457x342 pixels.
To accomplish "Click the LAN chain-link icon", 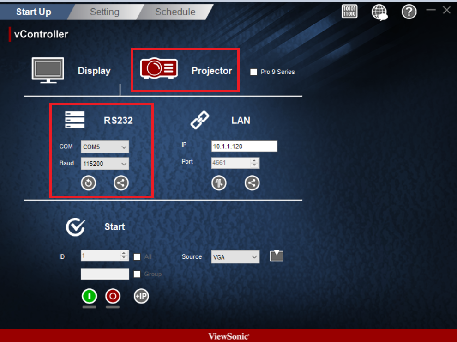I will coord(199,120).
